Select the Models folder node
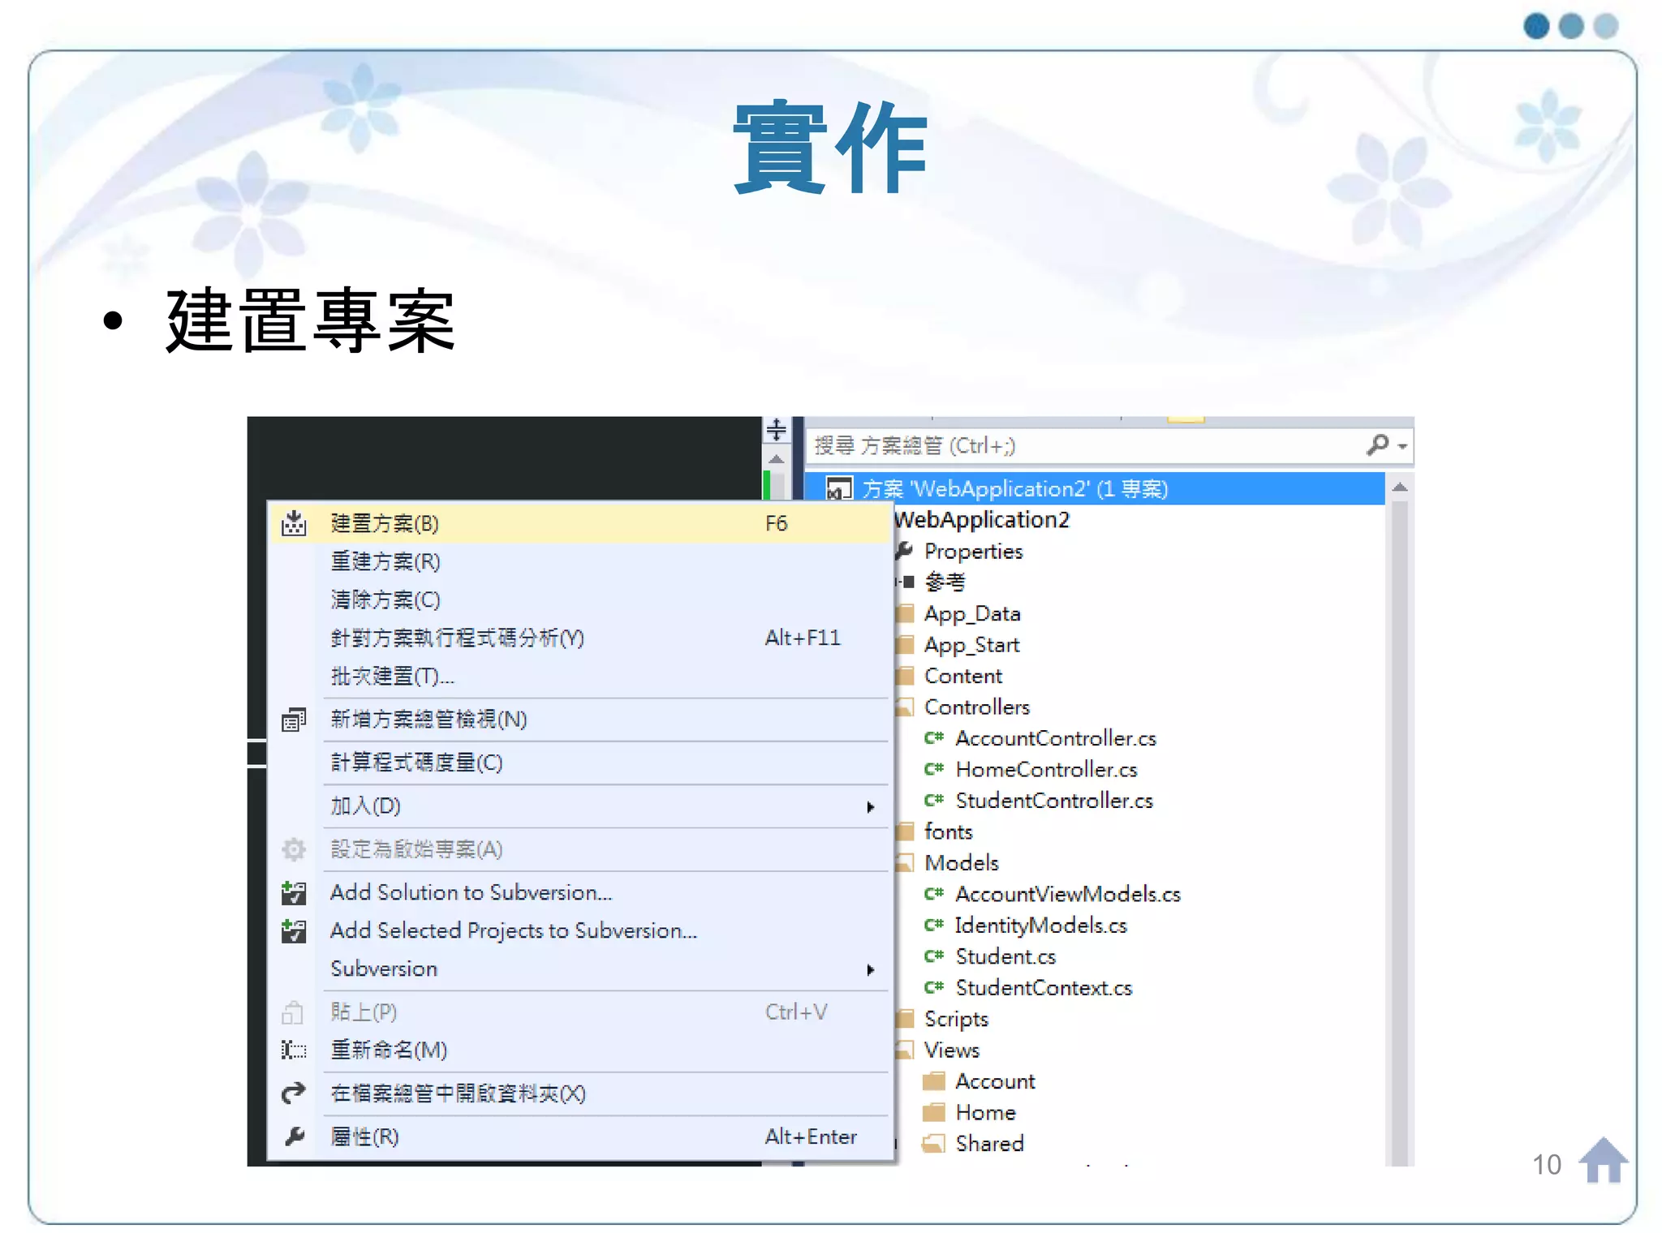The image size is (1662, 1246). [961, 863]
